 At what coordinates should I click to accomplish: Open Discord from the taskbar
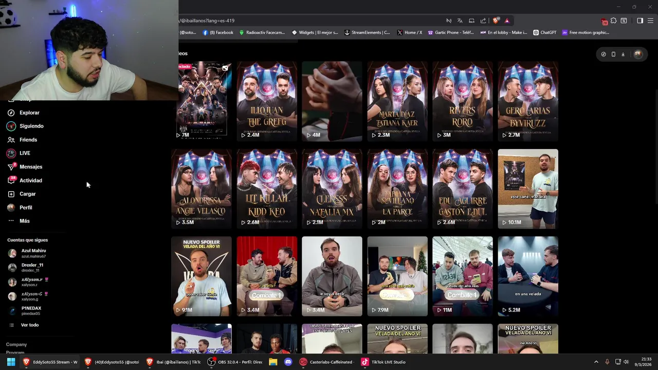288,362
